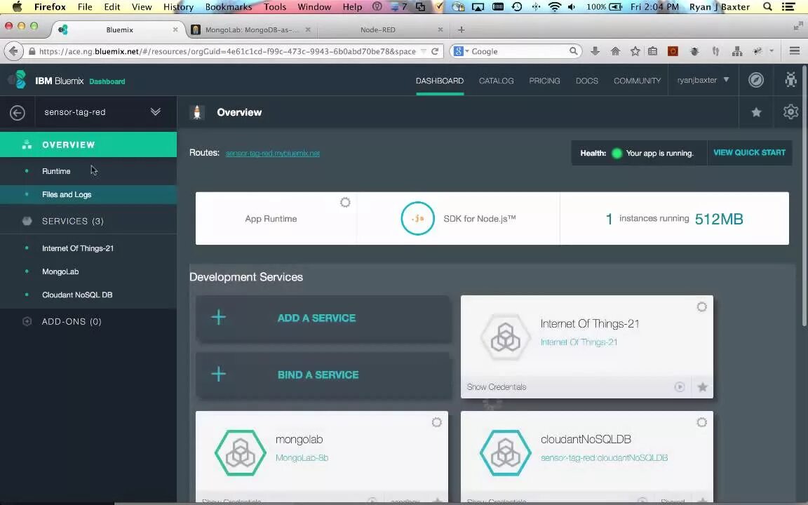
Task: Click the star favorite icon in Overview bar
Action: (756, 112)
